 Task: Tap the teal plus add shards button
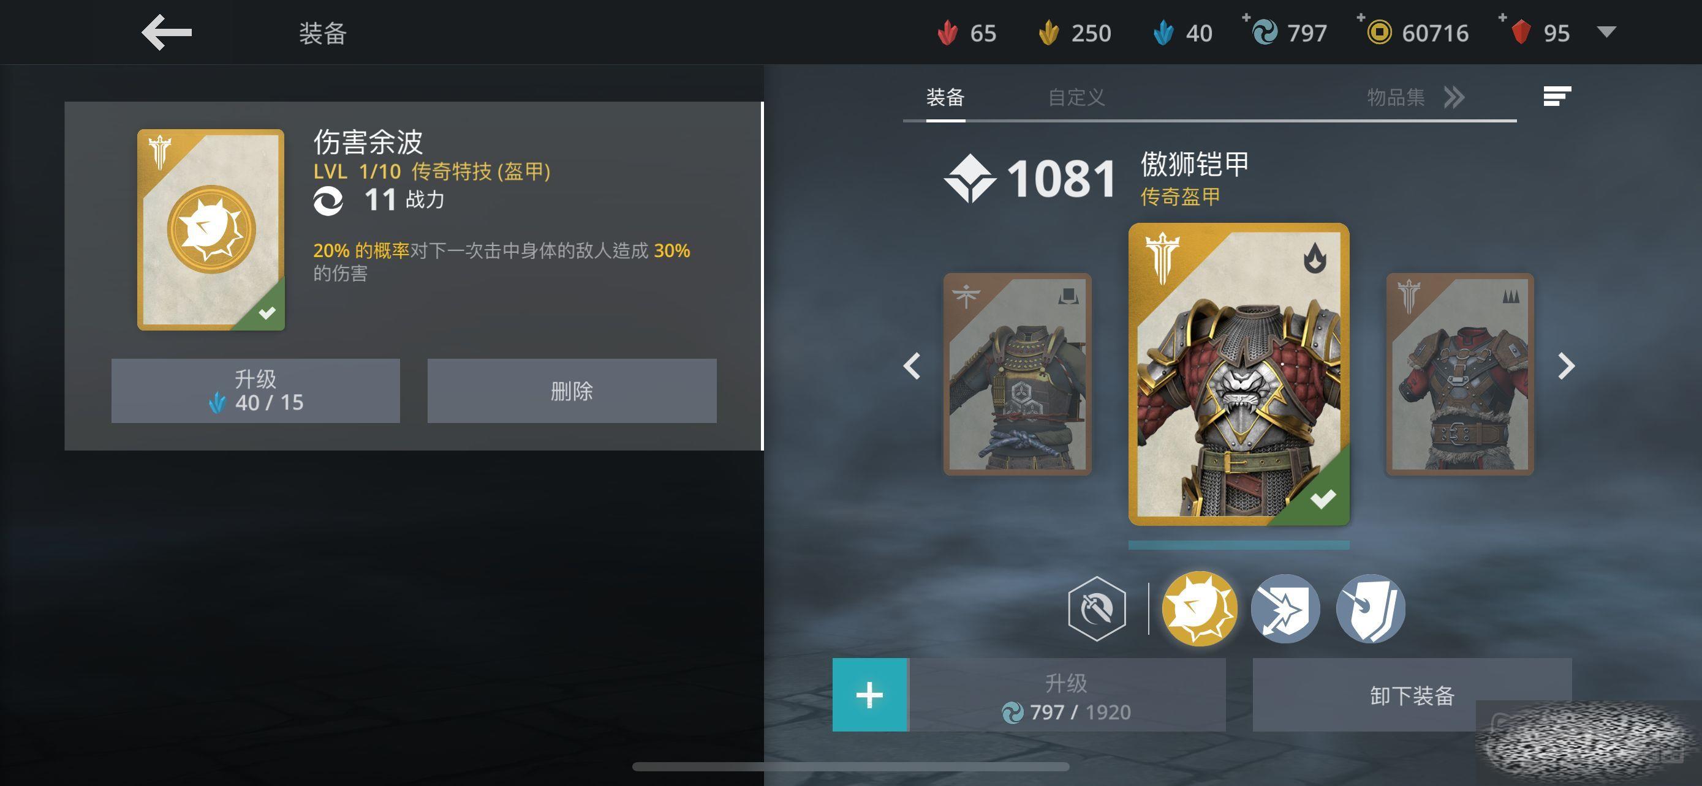point(870,695)
